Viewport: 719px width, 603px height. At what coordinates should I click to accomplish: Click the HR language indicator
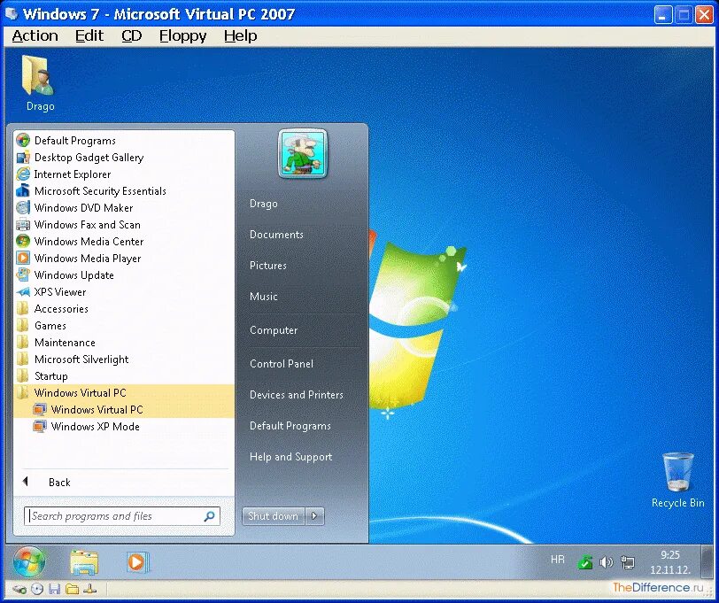557,560
